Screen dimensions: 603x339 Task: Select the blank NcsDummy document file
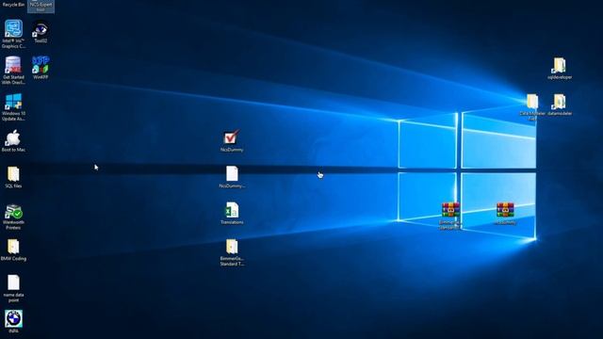232,177
